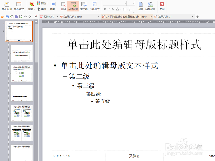Apply a slide background
215x161 pixels.
[x=140, y=5]
